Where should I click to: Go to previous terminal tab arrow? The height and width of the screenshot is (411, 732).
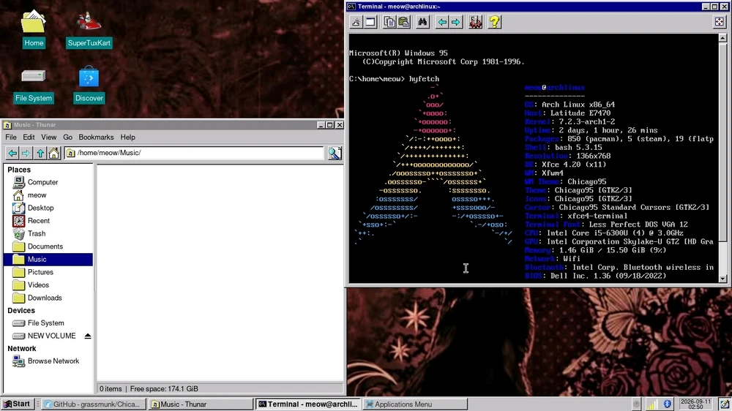click(441, 22)
